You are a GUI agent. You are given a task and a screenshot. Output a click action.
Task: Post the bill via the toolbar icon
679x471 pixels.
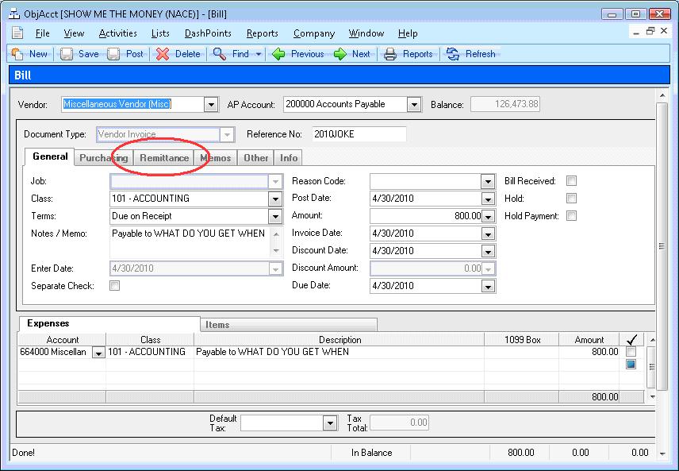pos(114,54)
